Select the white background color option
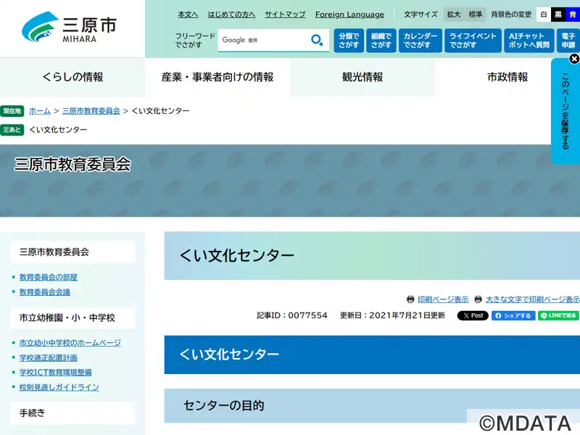The width and height of the screenshot is (580, 435). coord(543,14)
